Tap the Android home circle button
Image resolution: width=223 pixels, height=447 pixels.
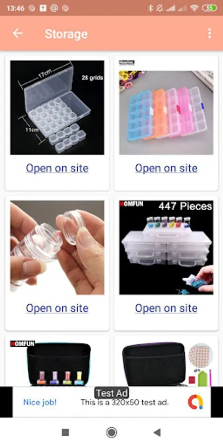pyautogui.click(x=111, y=433)
